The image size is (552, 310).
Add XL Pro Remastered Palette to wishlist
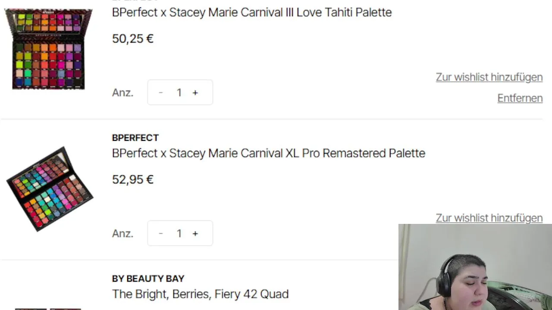(x=489, y=218)
